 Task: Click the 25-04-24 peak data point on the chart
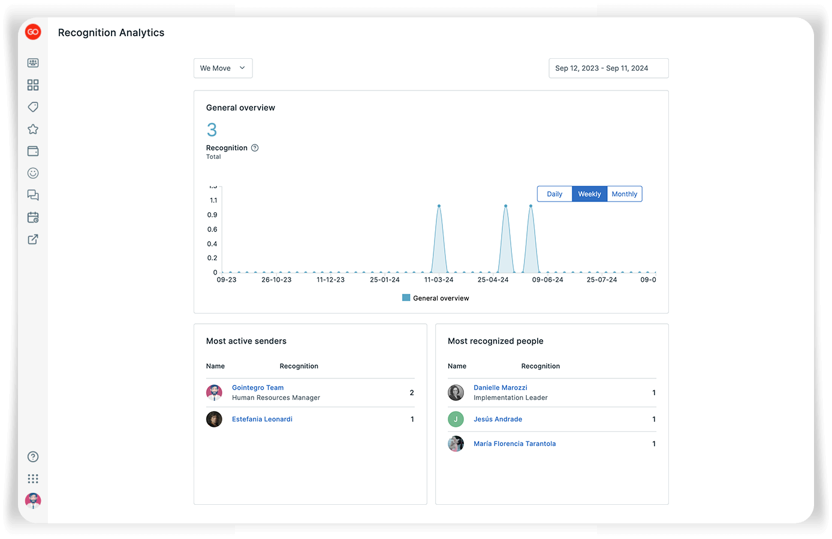[x=506, y=206]
